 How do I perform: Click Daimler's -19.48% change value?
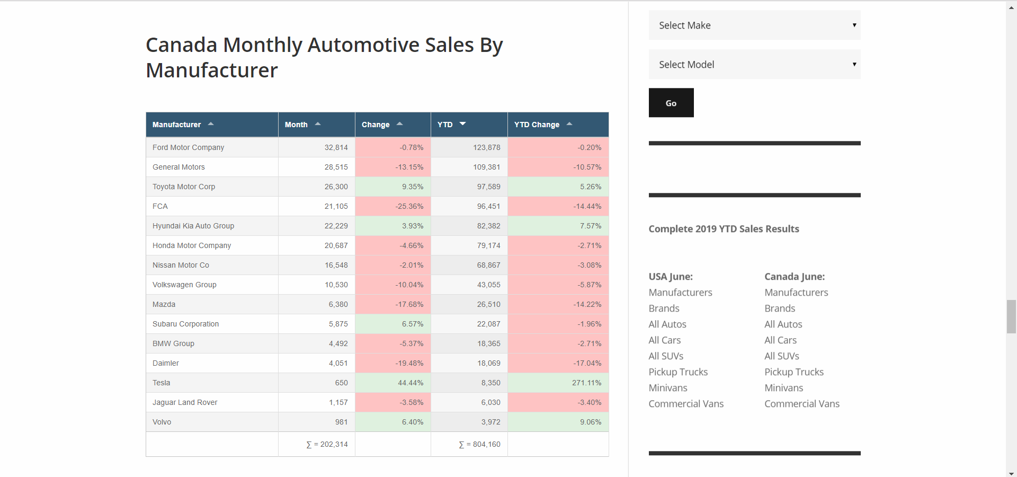pos(409,363)
